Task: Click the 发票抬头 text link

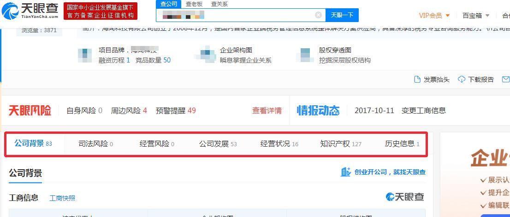Action: point(437,80)
